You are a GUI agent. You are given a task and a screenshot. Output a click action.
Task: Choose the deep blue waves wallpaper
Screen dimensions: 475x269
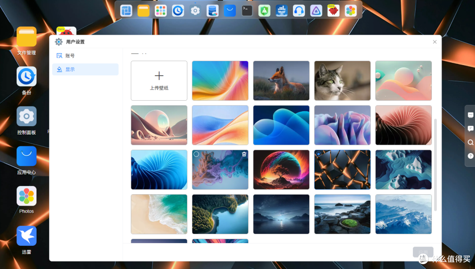pos(281,125)
